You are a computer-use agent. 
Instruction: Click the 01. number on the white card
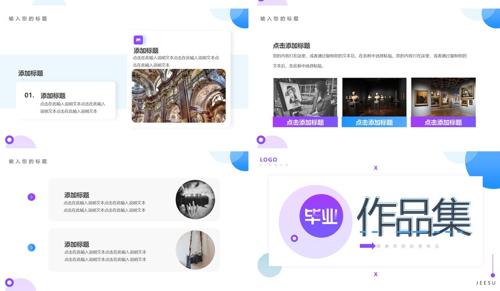pyautogui.click(x=30, y=95)
